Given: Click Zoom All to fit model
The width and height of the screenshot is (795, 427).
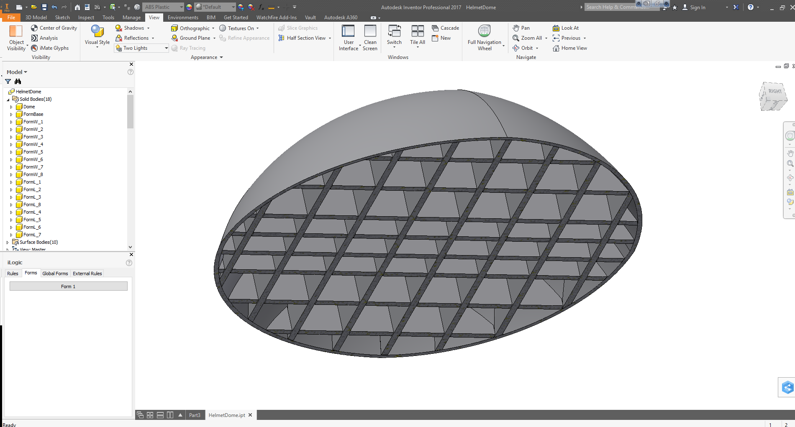Looking at the screenshot, I should pos(527,38).
